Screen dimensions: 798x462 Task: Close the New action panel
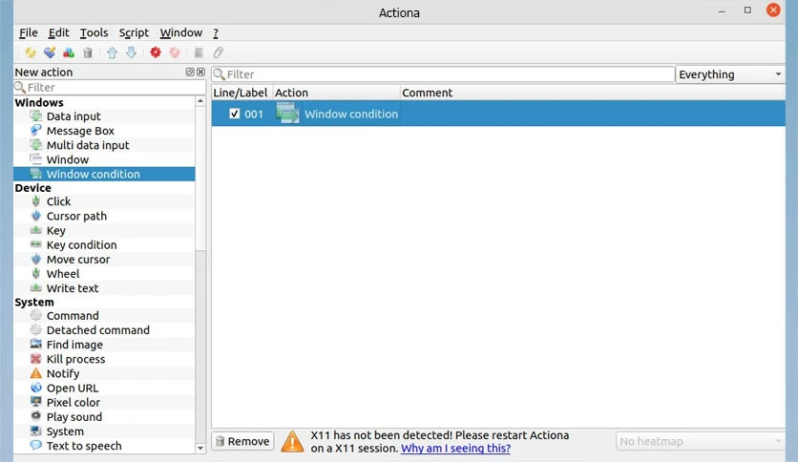[200, 73]
